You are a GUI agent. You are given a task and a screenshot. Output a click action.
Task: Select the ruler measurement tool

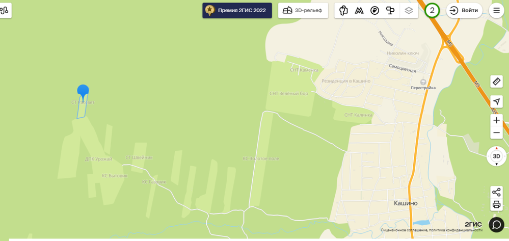(x=496, y=81)
